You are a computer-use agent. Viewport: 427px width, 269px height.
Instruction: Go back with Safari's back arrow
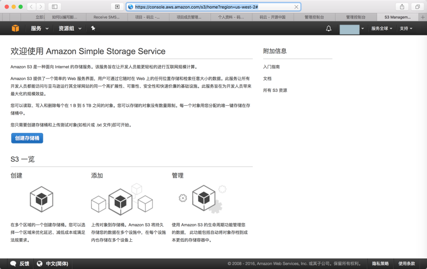31,7
